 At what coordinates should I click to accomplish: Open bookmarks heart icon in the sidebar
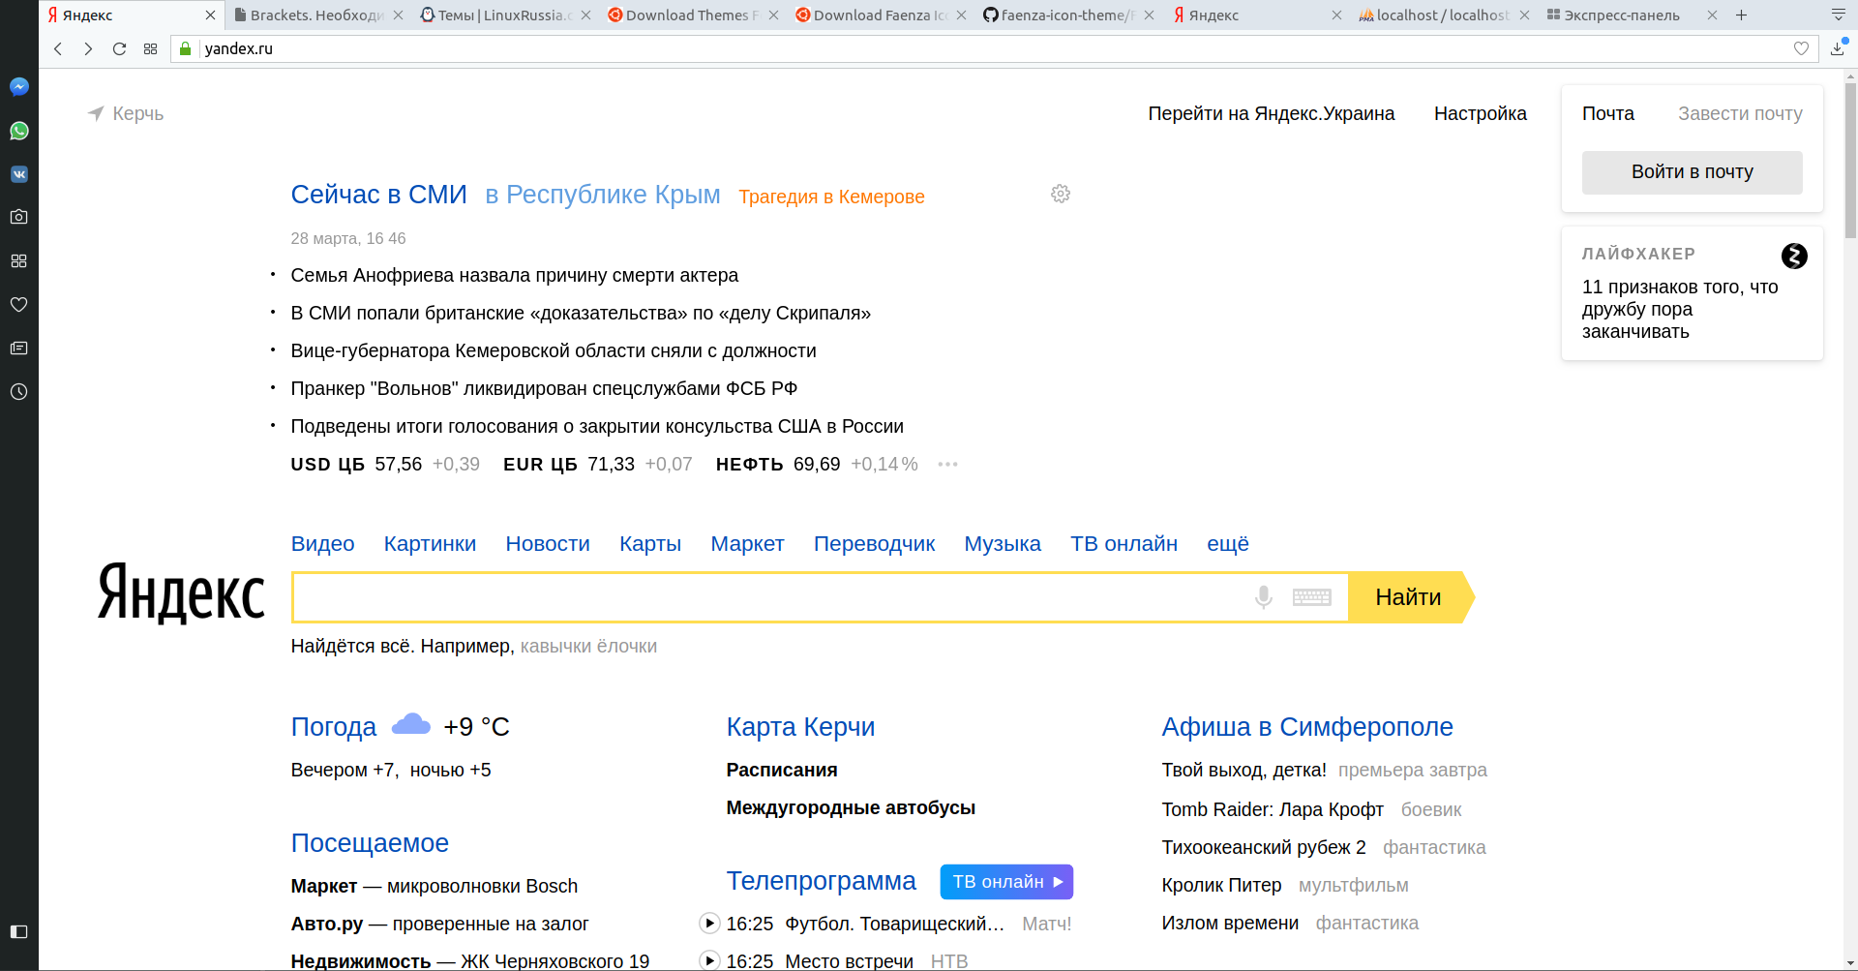click(x=18, y=304)
